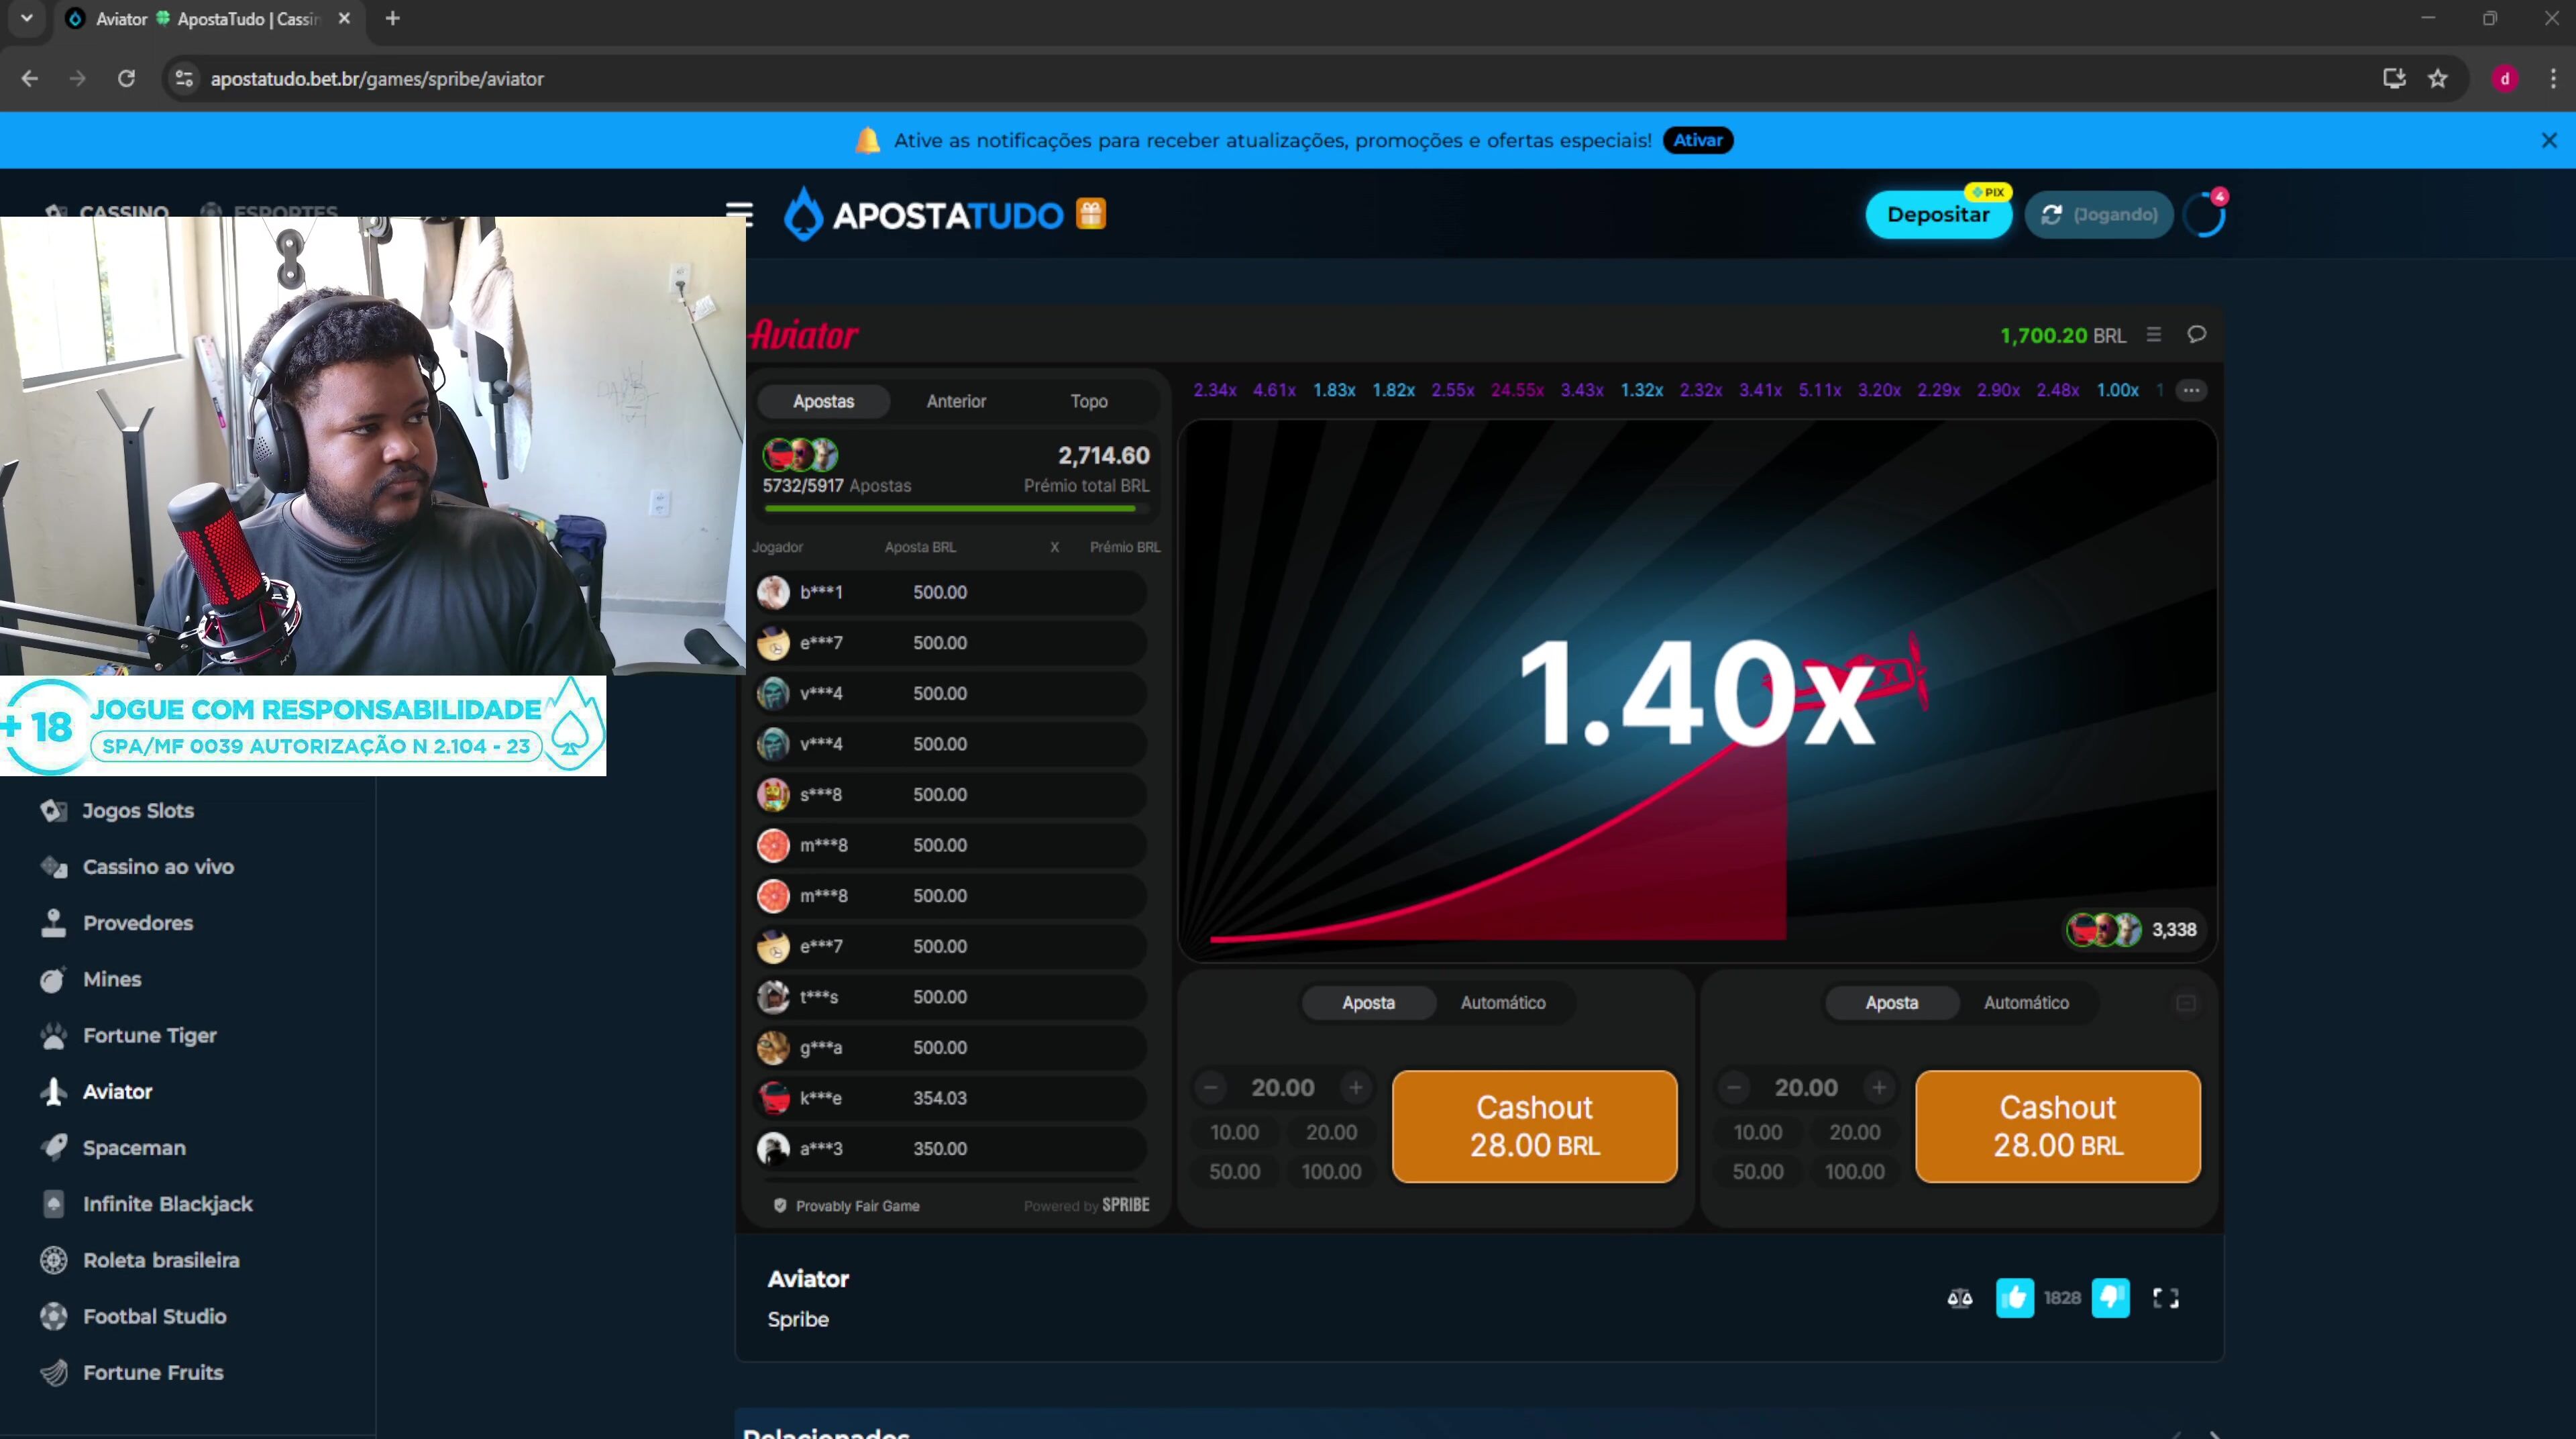Decrease right bet amount with minus button
The width and height of the screenshot is (2576, 1439).
coord(1734,1087)
